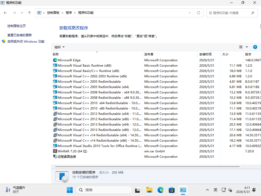Select Visual C++ 2013 Redistributable (x64) row
Image resolution: width=261 pixels, height=196 pixels.
156,124
